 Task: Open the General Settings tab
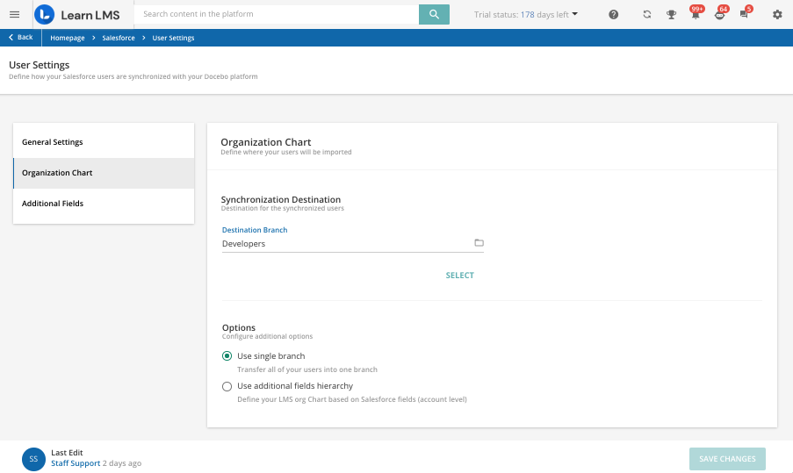pyautogui.click(x=104, y=142)
